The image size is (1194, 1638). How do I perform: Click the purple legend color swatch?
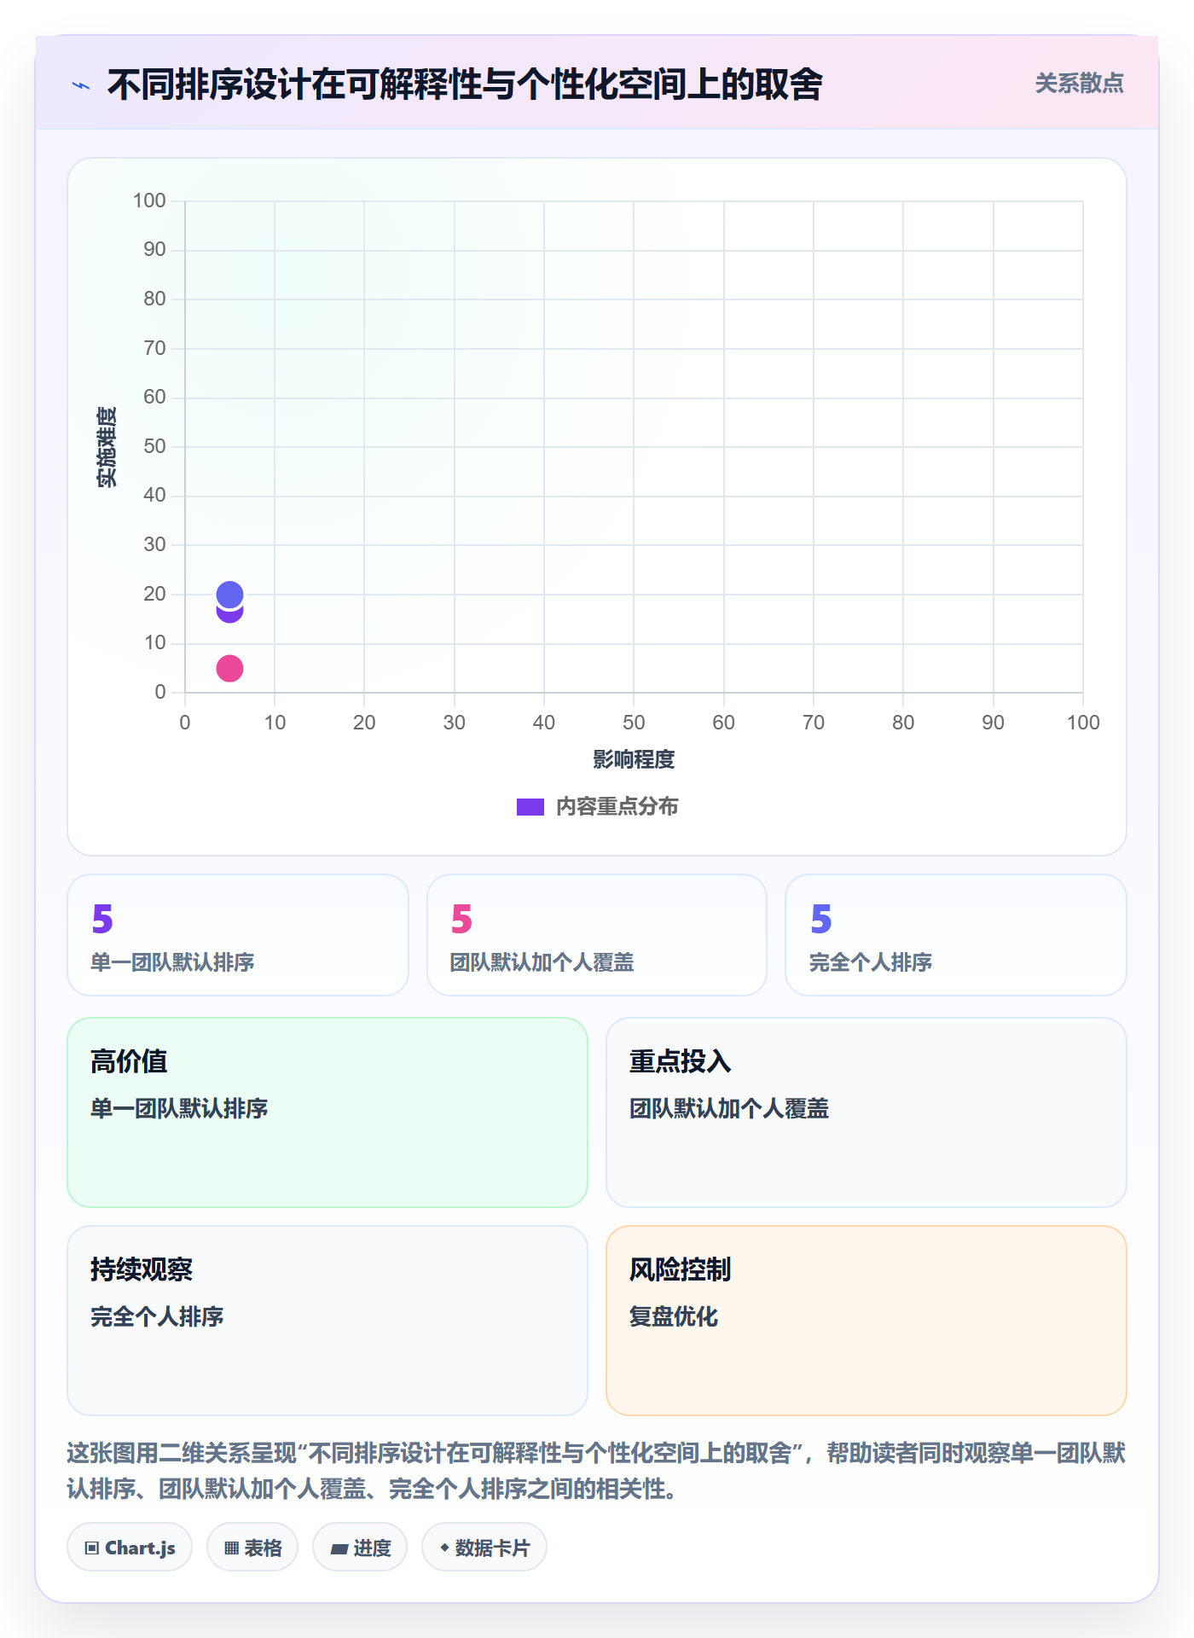(x=530, y=807)
